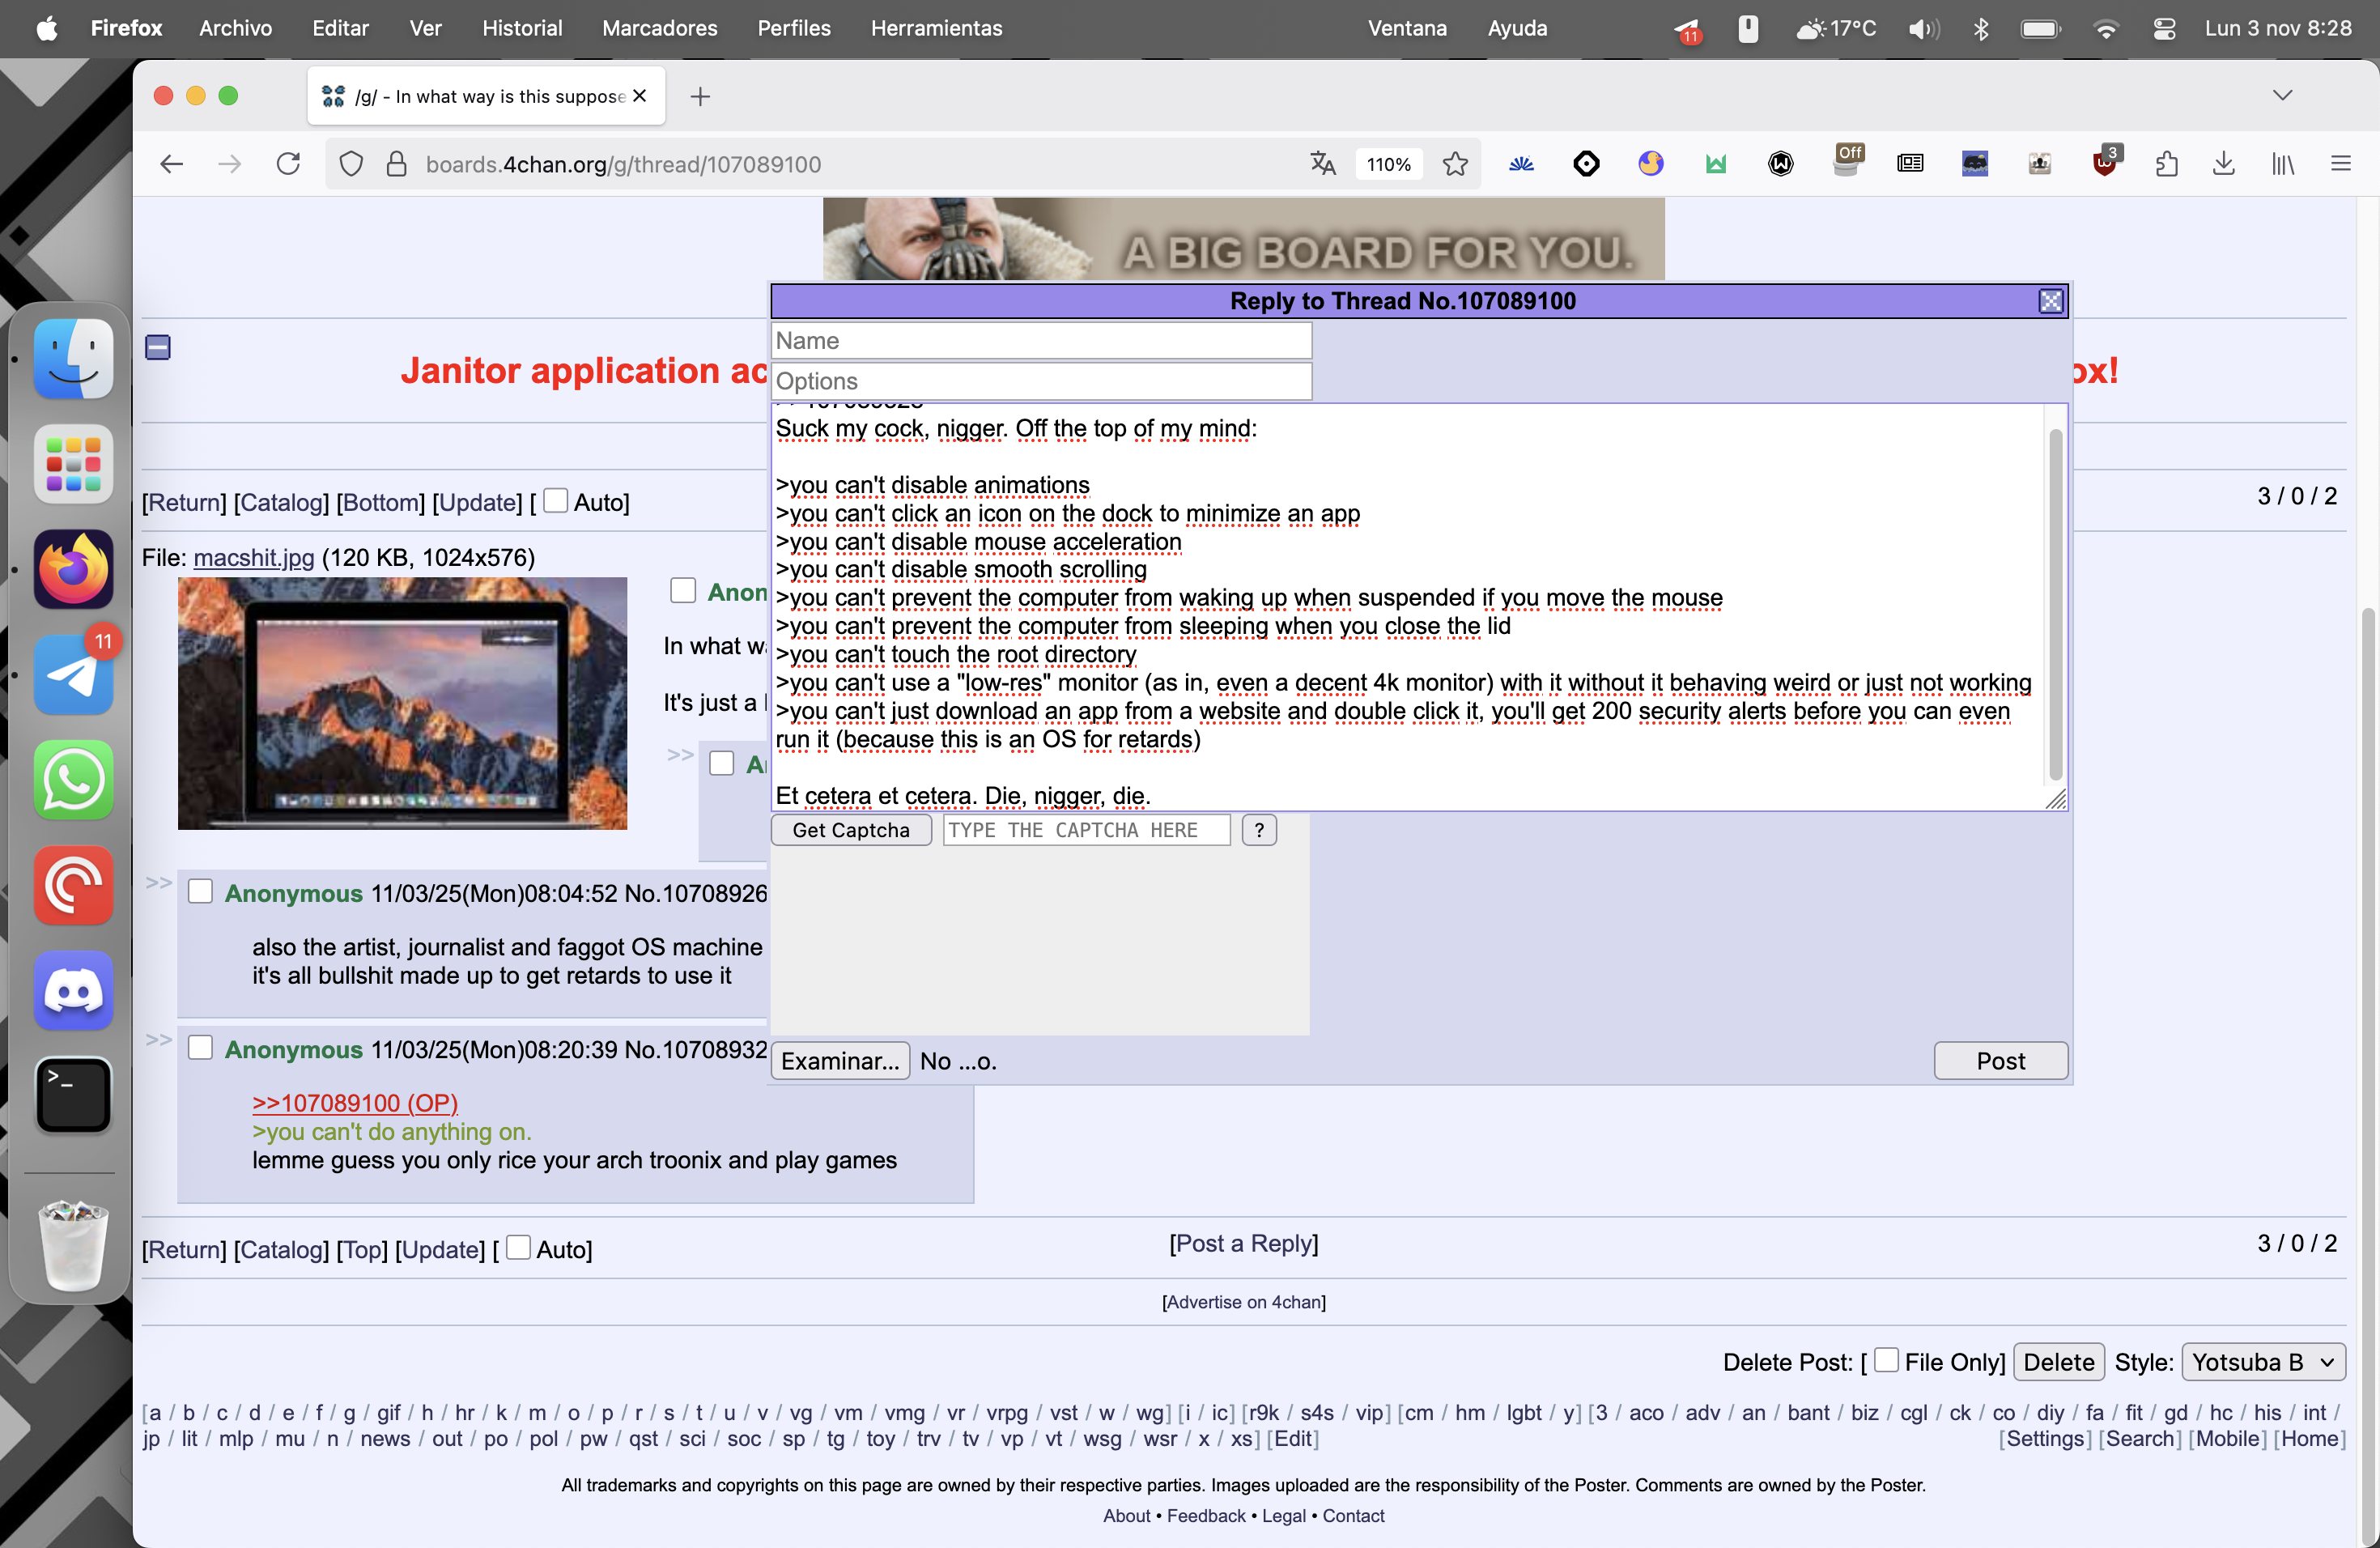This screenshot has width=2380, height=1548.
Task: Open the Firefox hamburger application menu
Action: (x=2340, y=164)
